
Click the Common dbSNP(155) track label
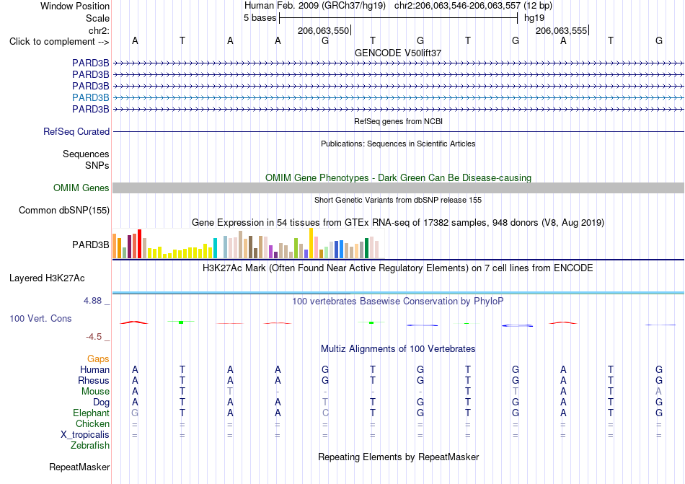(63, 210)
